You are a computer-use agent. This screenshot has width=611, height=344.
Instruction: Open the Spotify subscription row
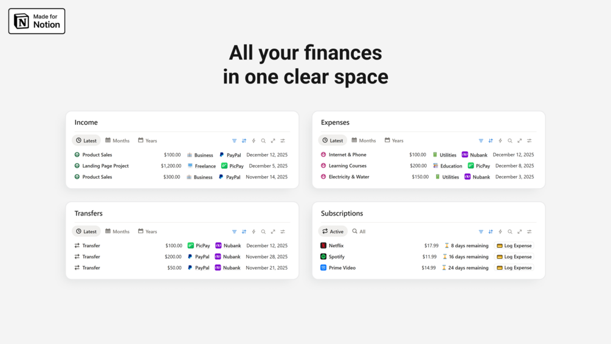pyautogui.click(x=336, y=257)
